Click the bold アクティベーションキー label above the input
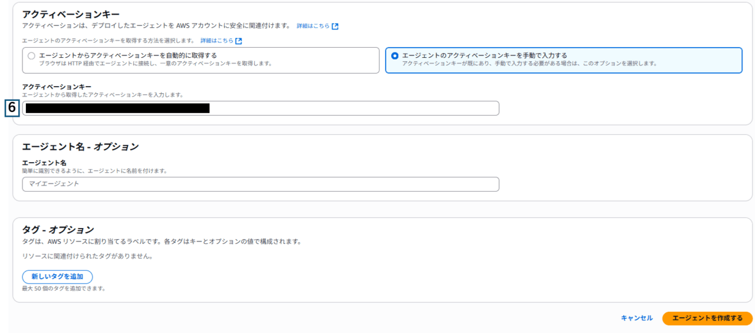 (x=57, y=87)
